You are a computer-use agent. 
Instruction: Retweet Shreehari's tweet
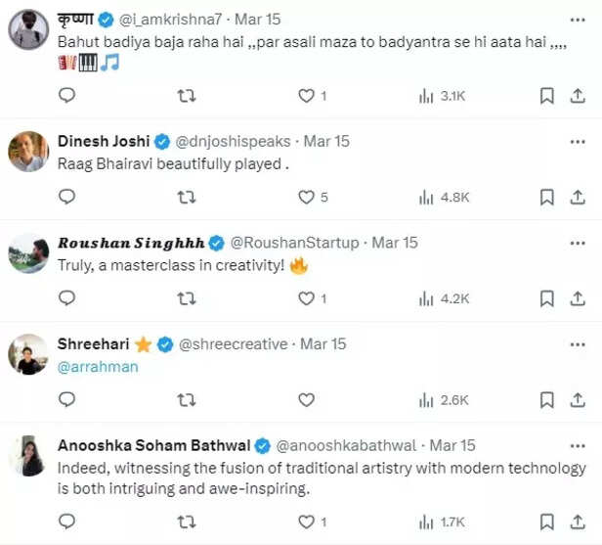click(186, 399)
